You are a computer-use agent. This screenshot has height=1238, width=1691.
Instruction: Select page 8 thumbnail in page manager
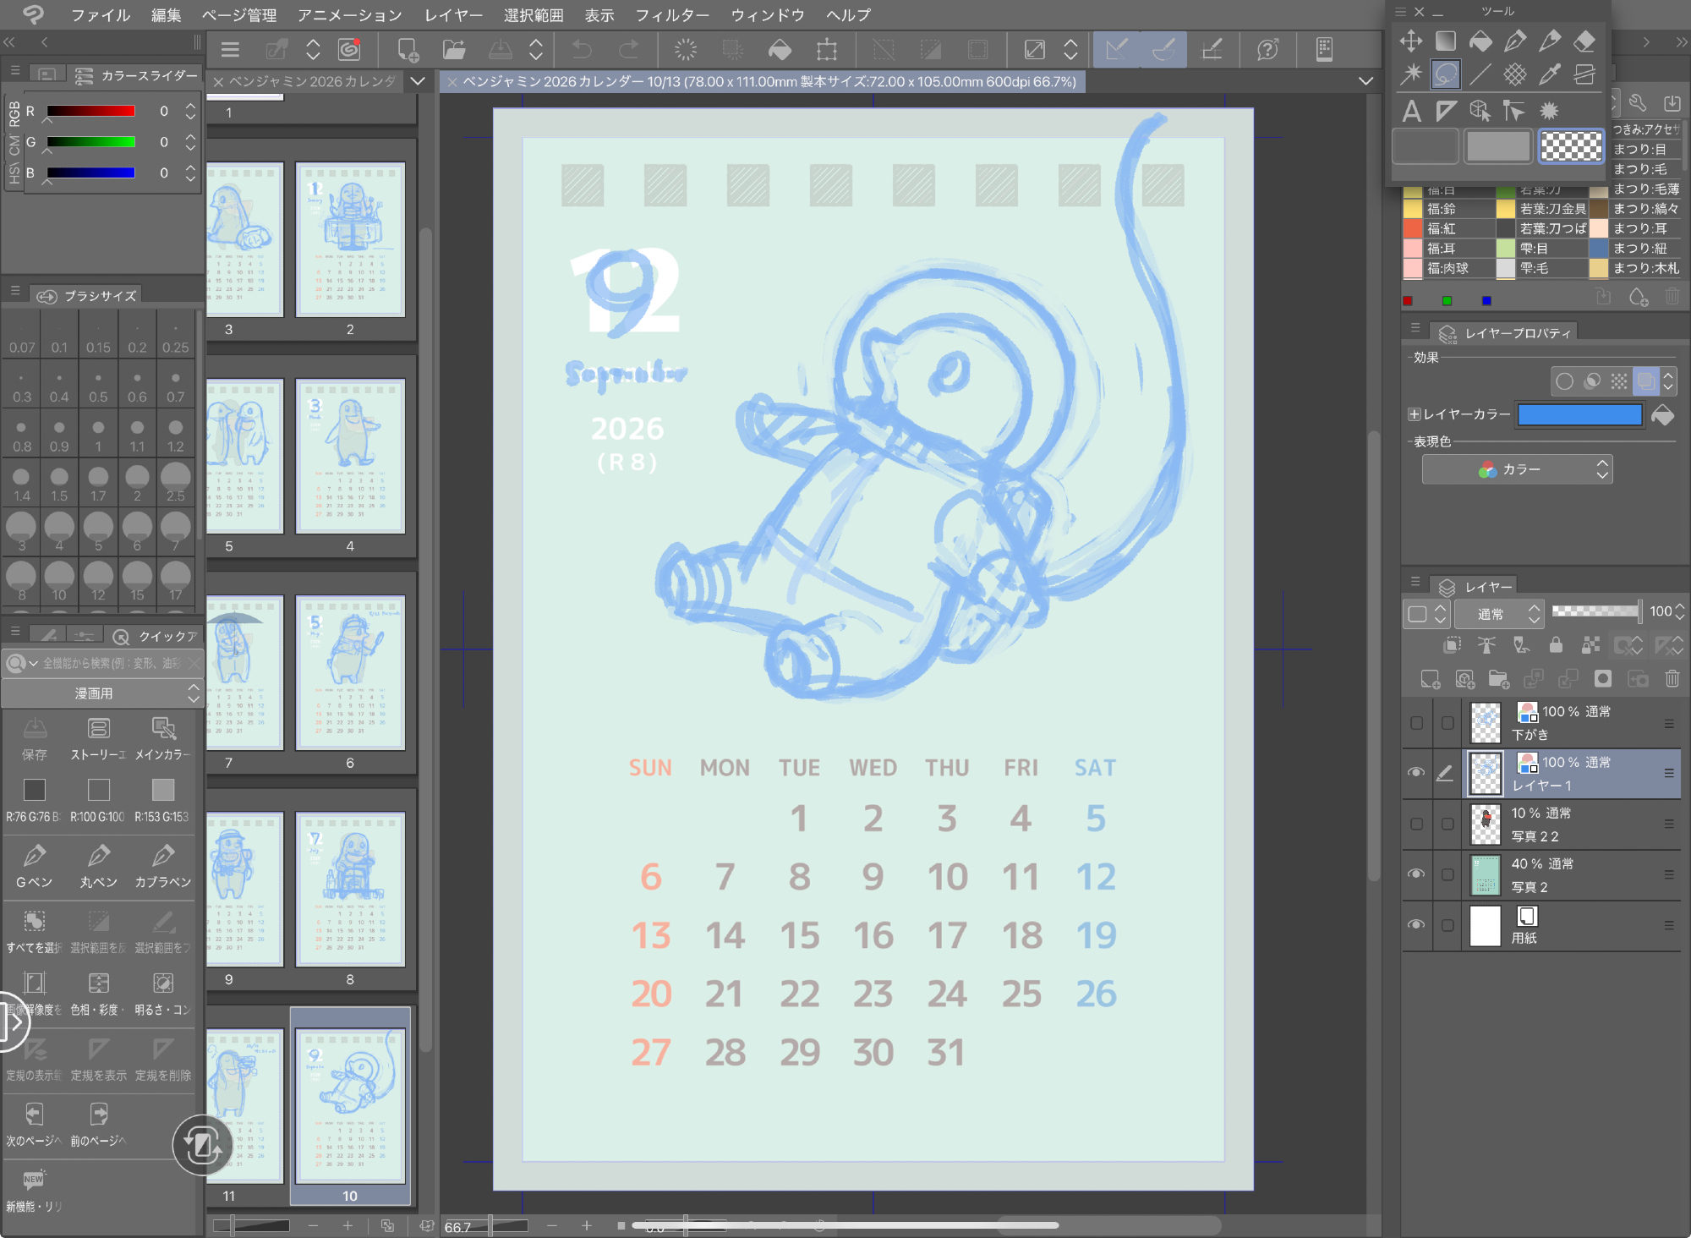coord(350,889)
